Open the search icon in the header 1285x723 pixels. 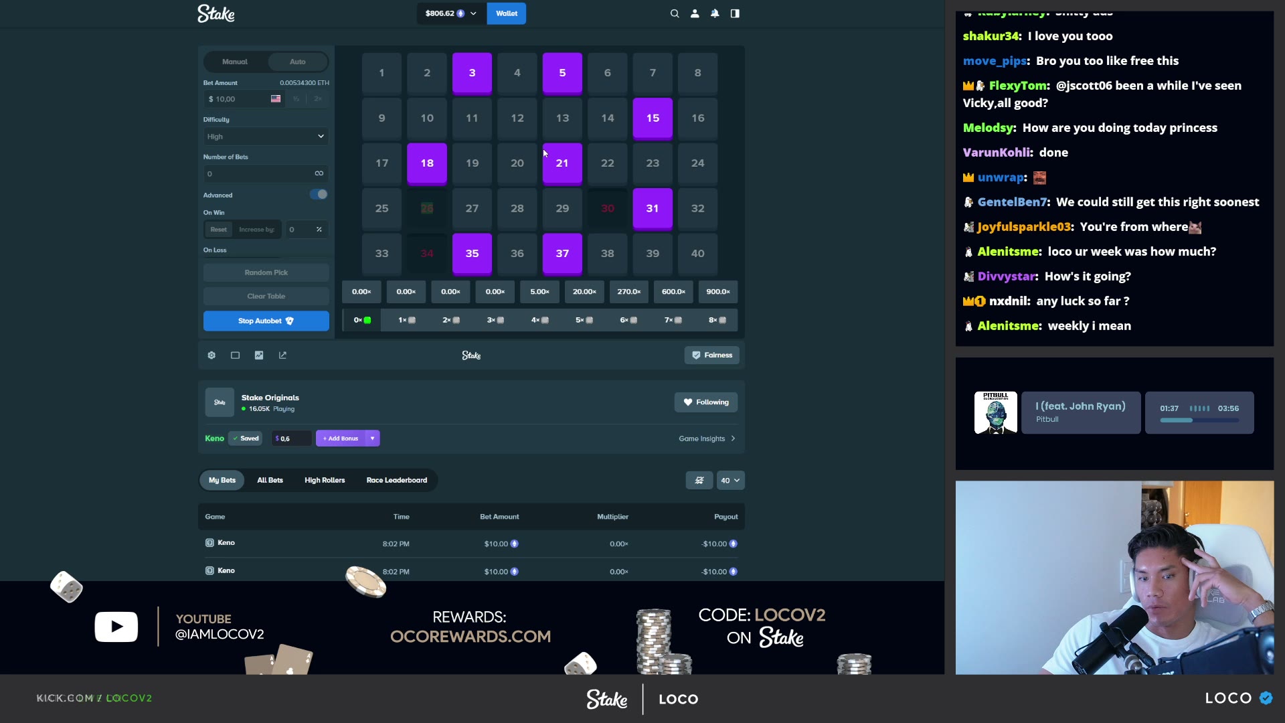click(675, 13)
